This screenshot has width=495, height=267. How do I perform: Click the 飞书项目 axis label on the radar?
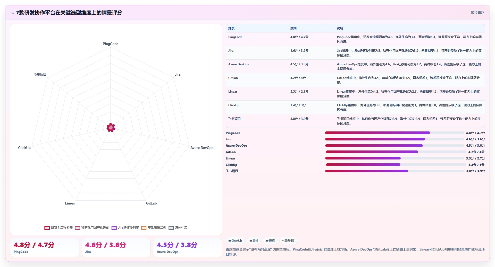[40, 75]
